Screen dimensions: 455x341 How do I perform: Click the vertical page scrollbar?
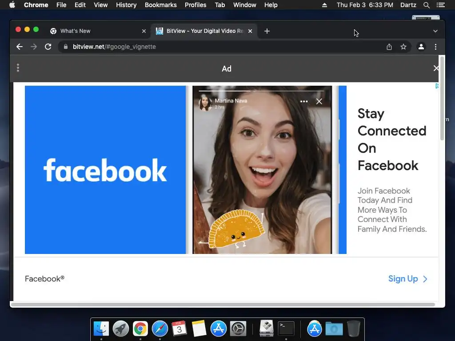442,99
